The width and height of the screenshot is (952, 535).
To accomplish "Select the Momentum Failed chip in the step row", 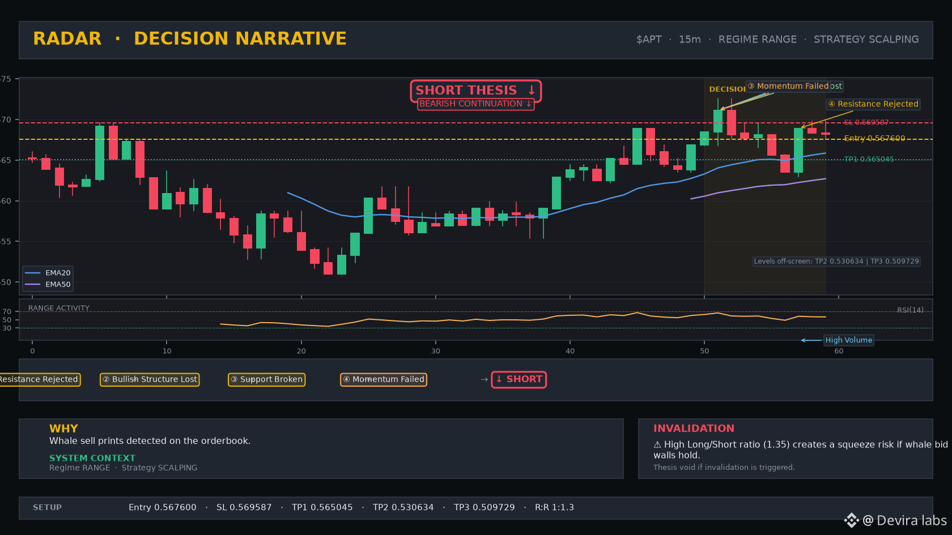I will (x=384, y=379).
